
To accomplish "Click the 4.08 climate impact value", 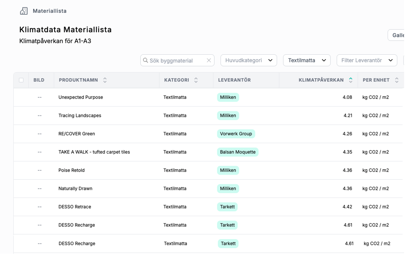I will click(347, 97).
